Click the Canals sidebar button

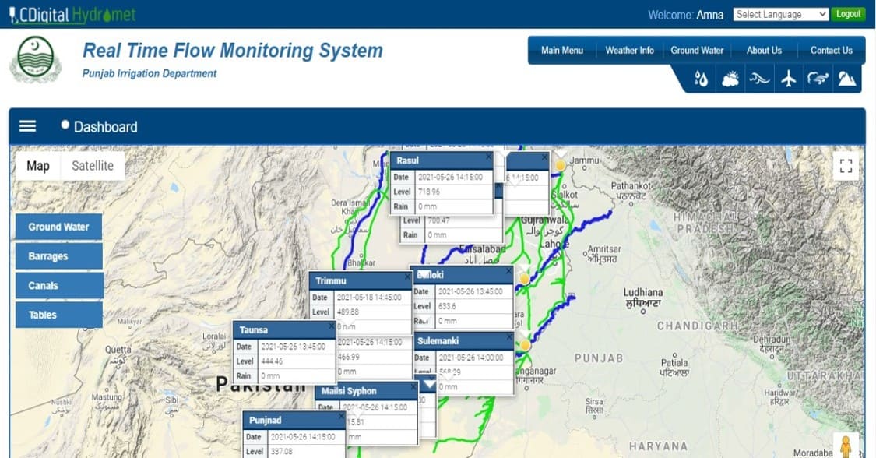[58, 286]
